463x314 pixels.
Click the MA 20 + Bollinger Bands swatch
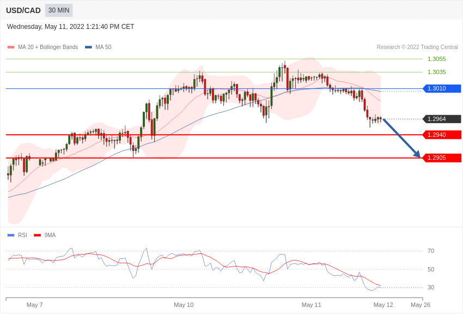(x=11, y=47)
